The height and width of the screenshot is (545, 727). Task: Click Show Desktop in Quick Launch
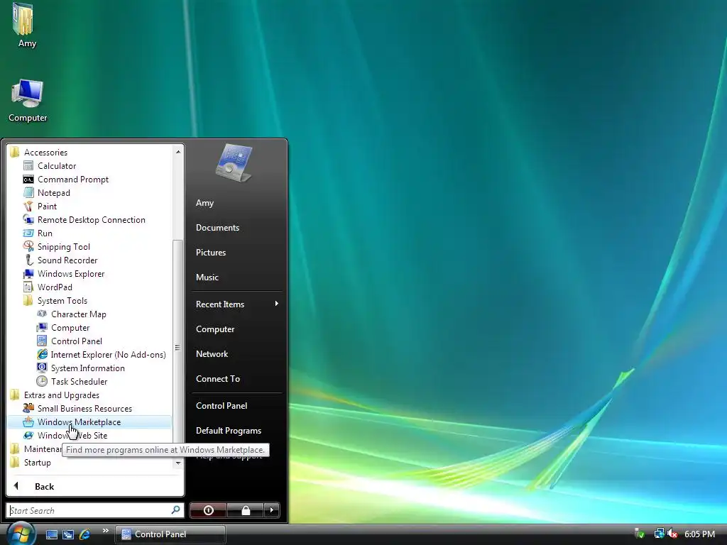(x=51, y=534)
